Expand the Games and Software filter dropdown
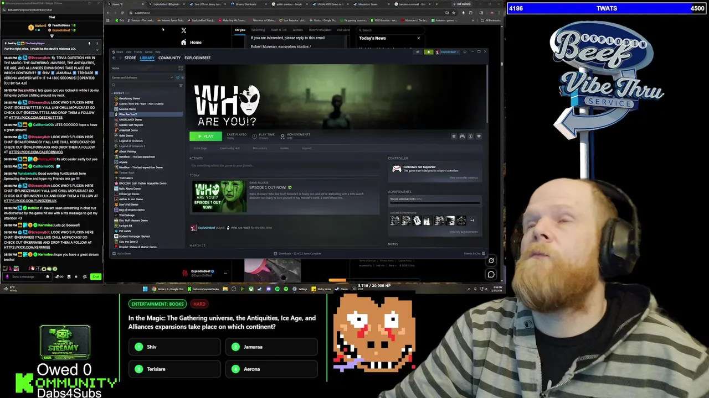This screenshot has height=398, width=709. point(171,77)
